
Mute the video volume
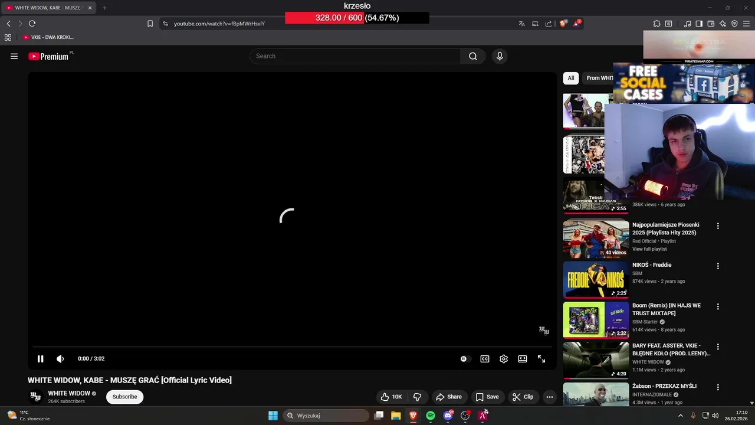coord(60,359)
